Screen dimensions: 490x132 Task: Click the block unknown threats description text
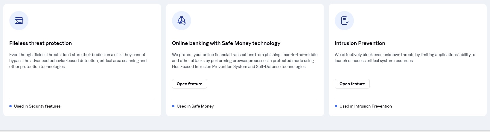coord(405,58)
